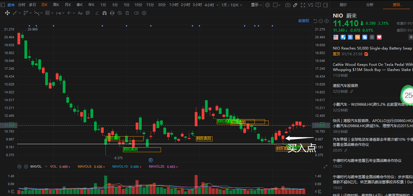Open drawing toolbar settings gear
Image resolution: width=413 pixels, height=196 pixels.
coord(144,13)
